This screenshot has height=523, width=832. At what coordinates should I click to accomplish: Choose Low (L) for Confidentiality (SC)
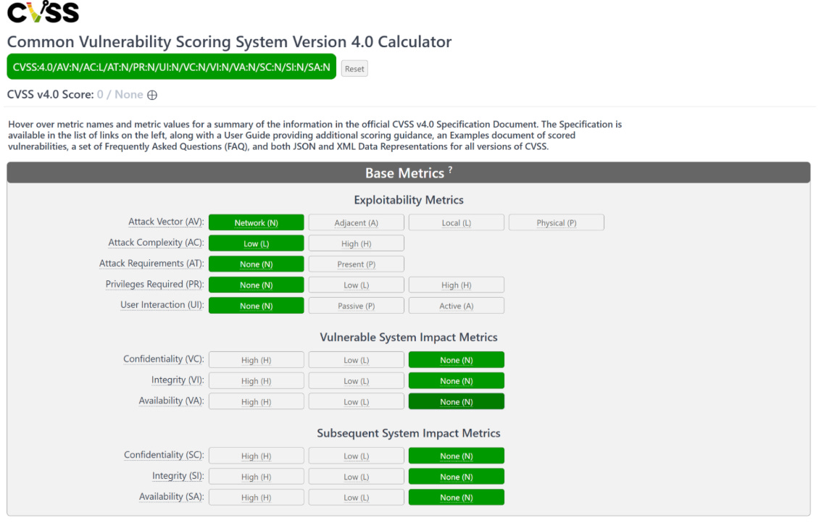pos(356,456)
